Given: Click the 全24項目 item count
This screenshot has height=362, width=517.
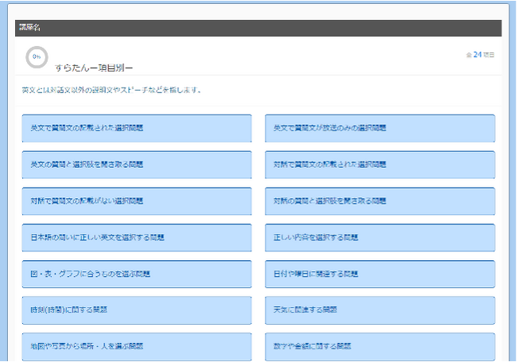Looking at the screenshot, I should click(480, 55).
